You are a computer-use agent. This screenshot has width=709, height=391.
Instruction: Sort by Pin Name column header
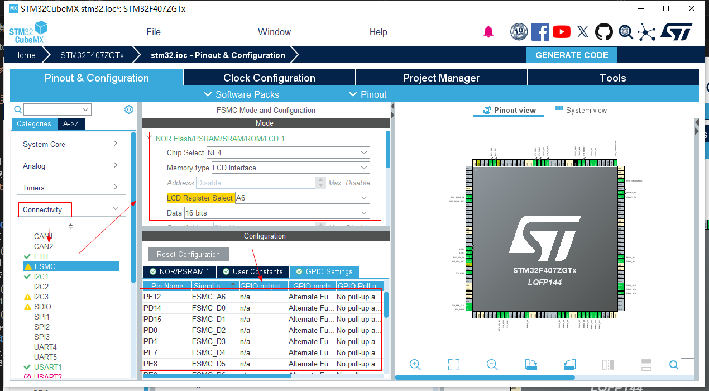coord(166,286)
